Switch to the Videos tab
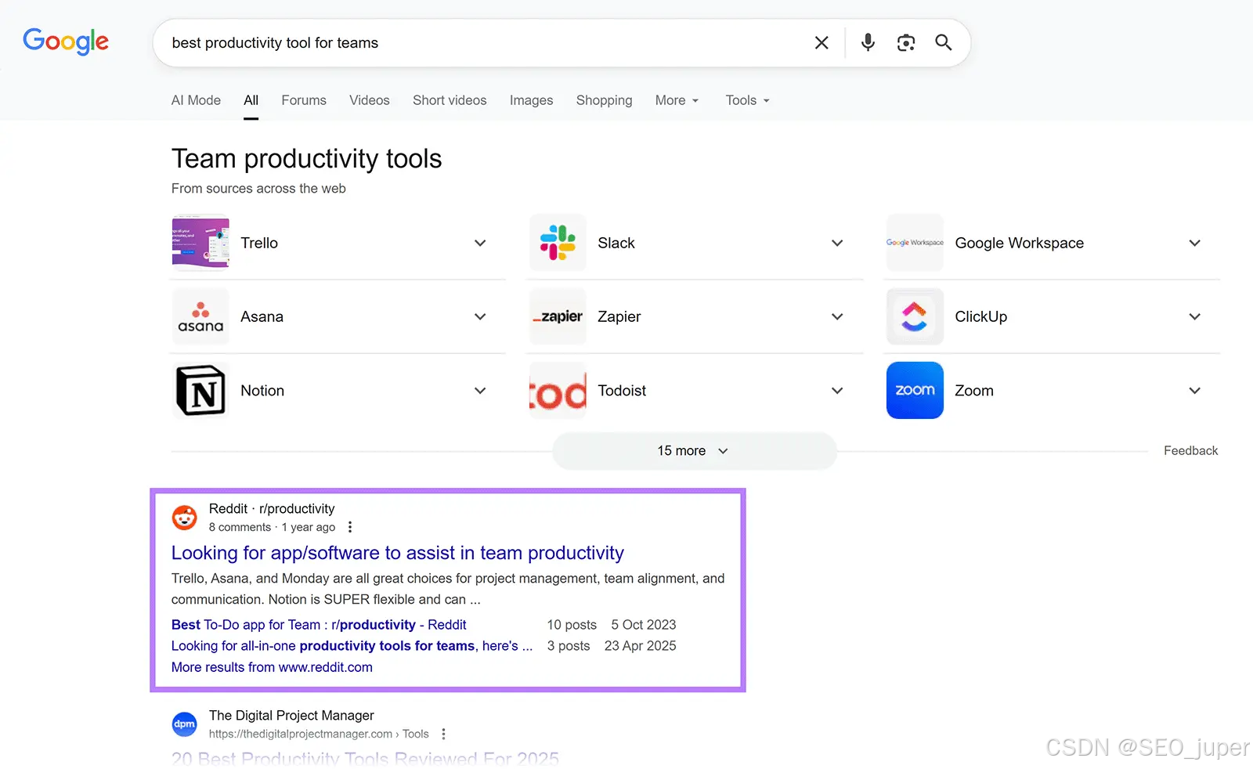 370,100
